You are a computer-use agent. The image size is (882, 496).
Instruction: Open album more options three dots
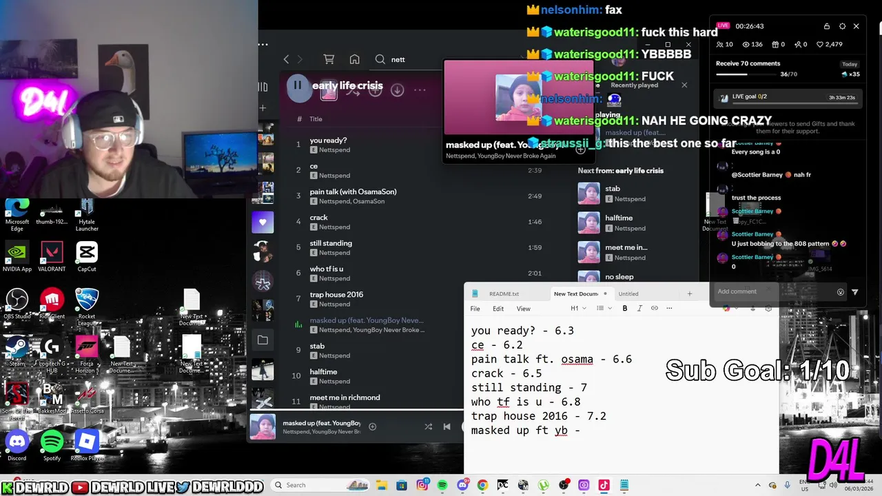point(420,90)
